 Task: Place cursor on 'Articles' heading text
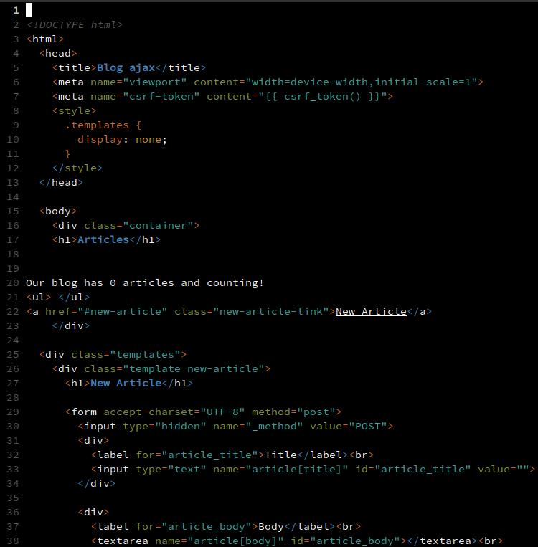pos(103,239)
